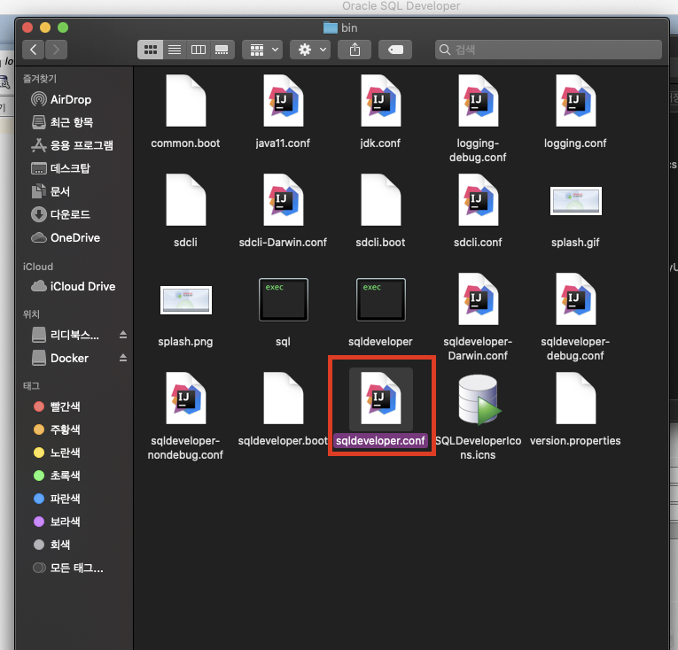Click the Edit Tags button

click(x=395, y=50)
